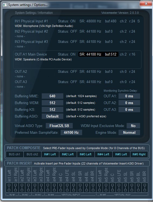Select the IN#1 Left composite patch
The image size is (153, 202).
50,154
